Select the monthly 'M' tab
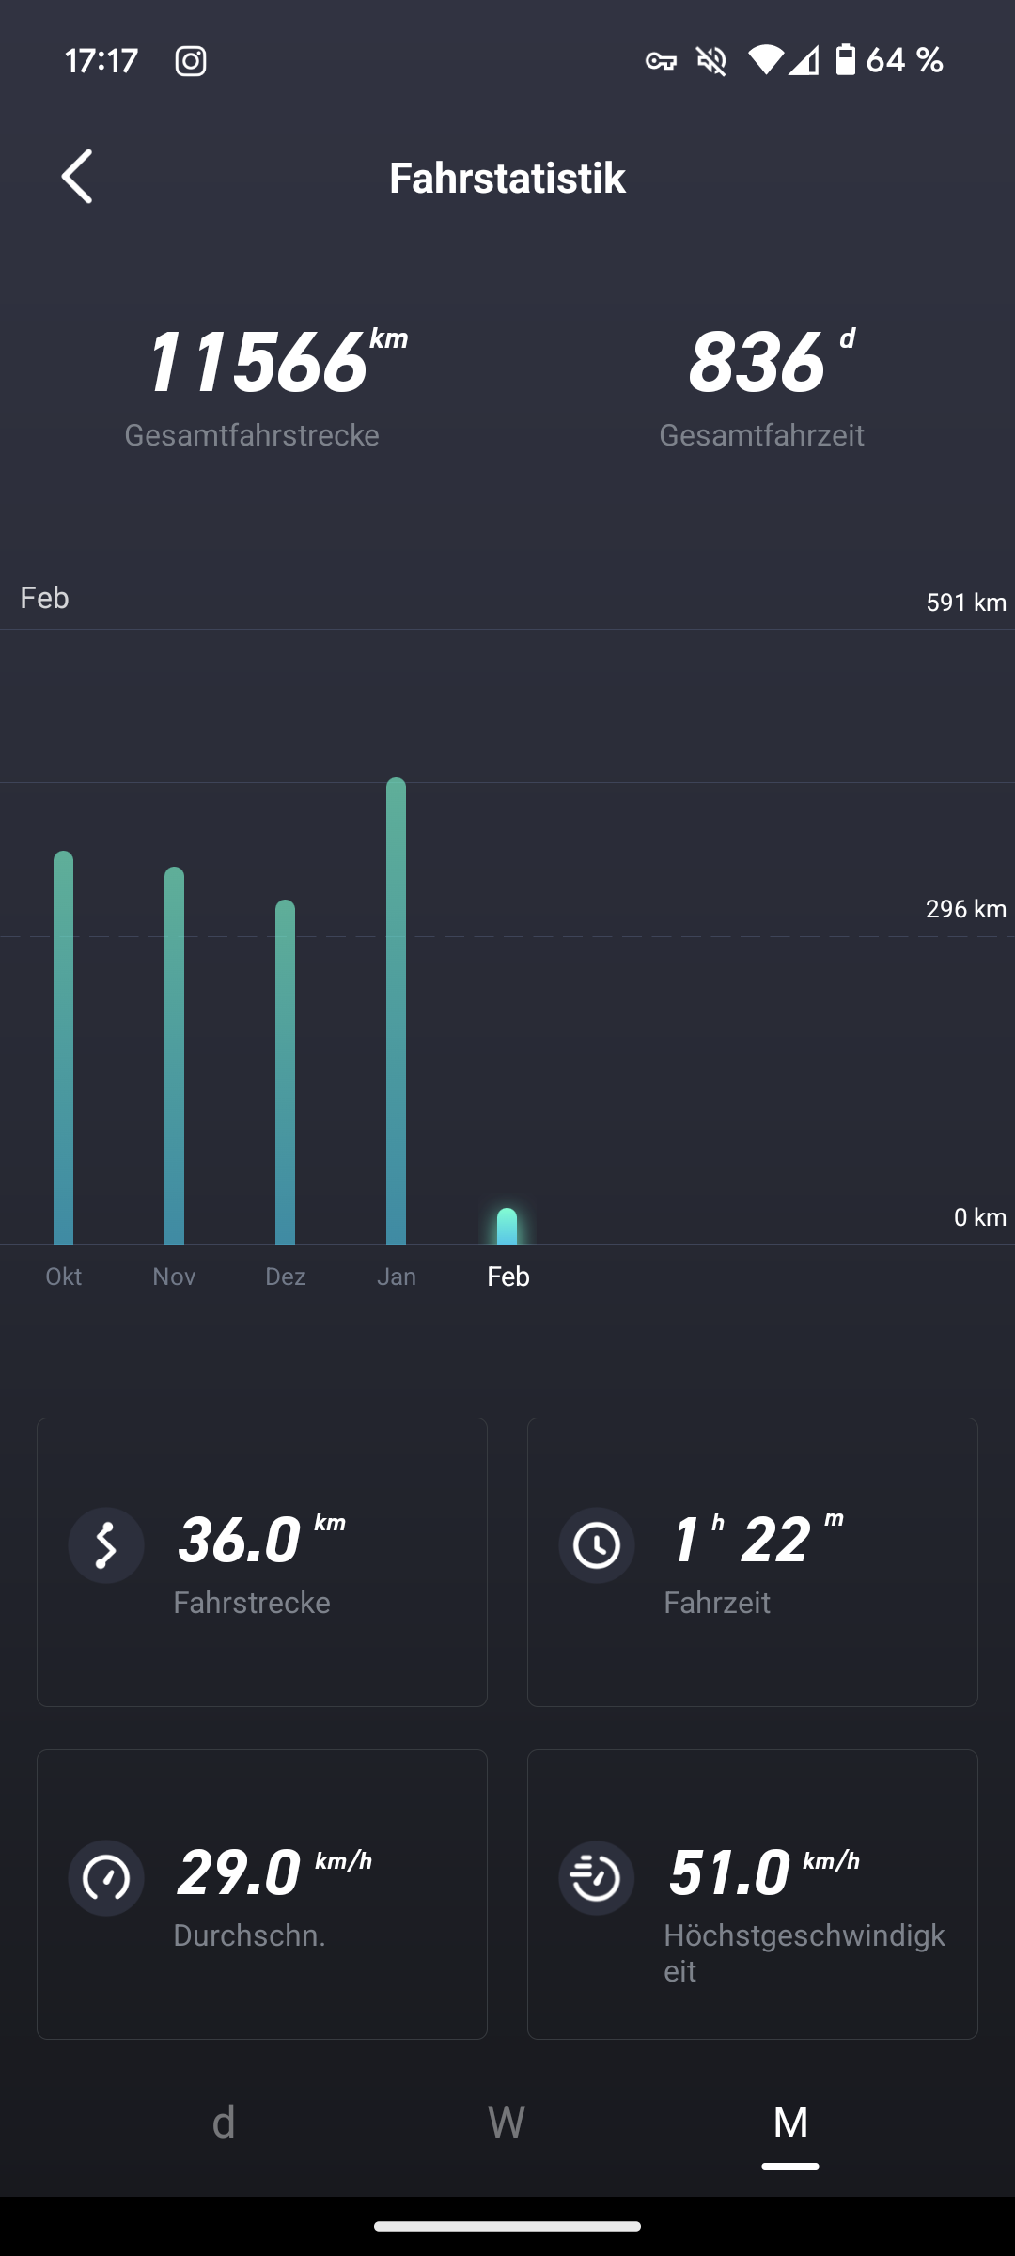This screenshot has height=2256, width=1015. coord(790,2123)
